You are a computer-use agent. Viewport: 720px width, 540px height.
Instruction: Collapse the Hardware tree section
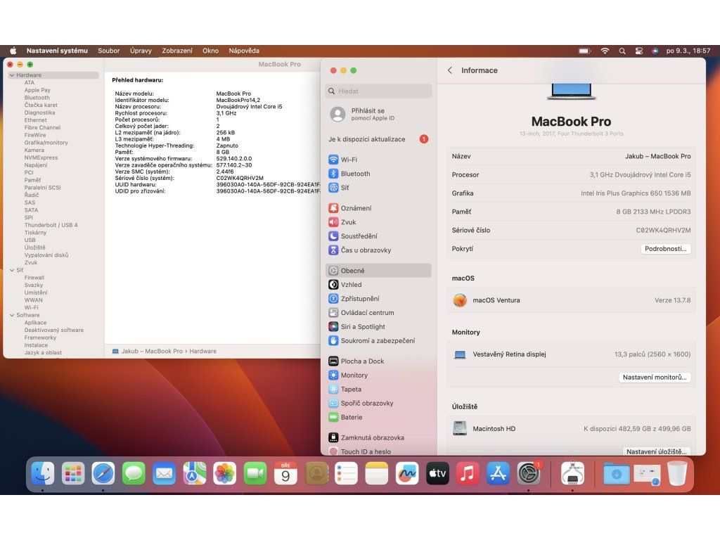(x=12, y=75)
